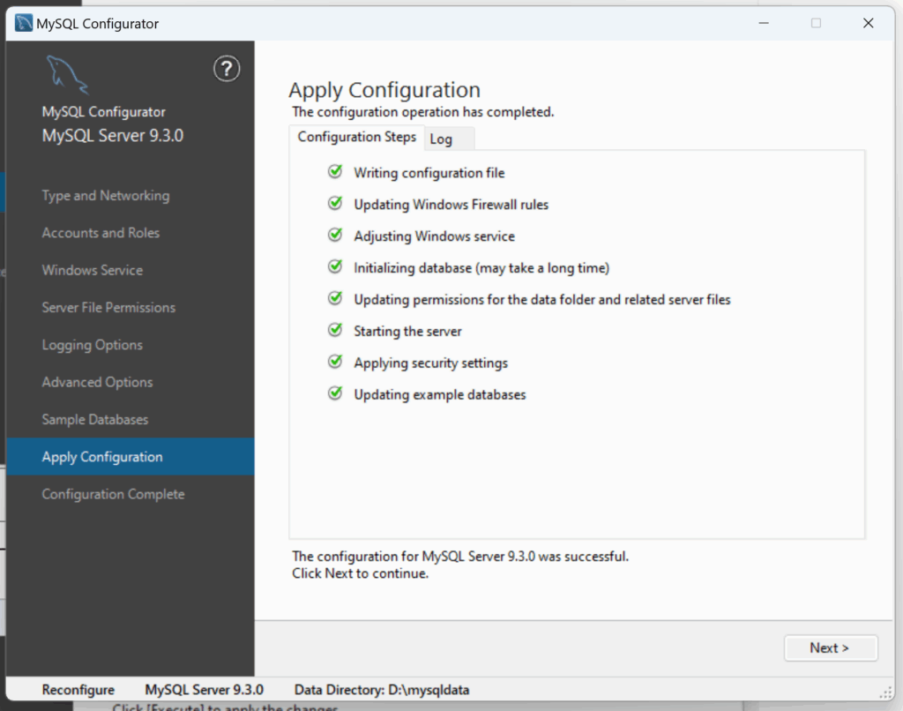Go to Accounts and Roles step

(101, 233)
